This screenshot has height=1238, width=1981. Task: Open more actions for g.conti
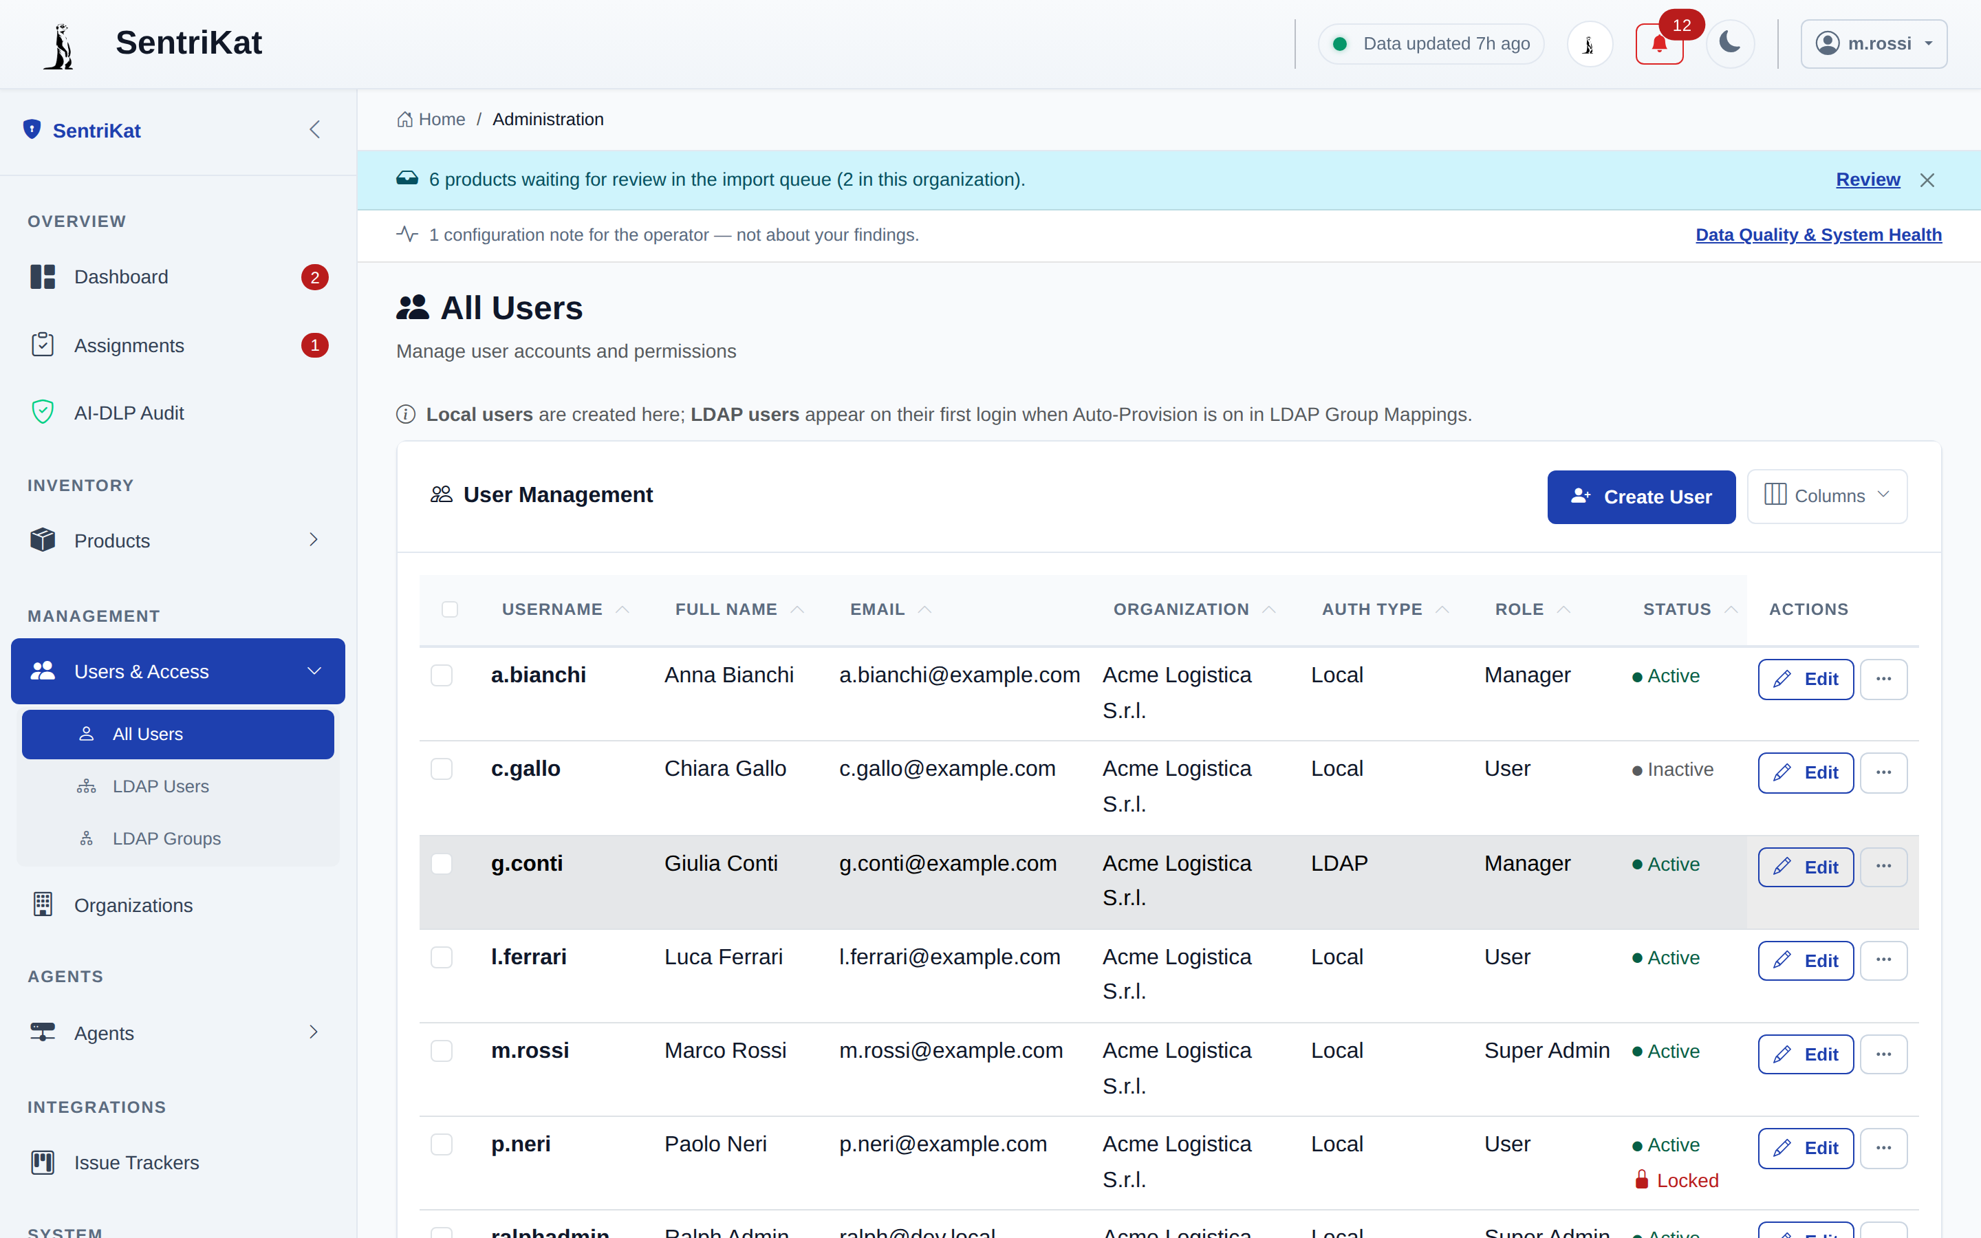pyautogui.click(x=1883, y=867)
